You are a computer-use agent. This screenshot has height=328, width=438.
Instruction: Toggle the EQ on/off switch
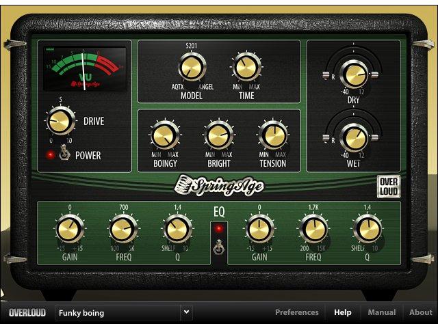pos(219,247)
